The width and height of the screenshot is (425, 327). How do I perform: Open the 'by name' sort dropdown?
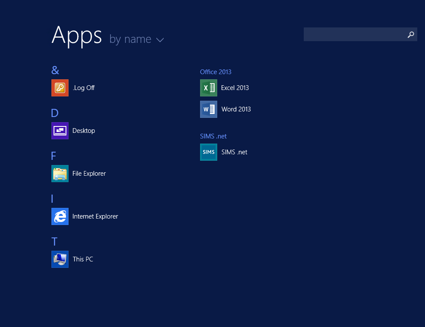click(130, 39)
